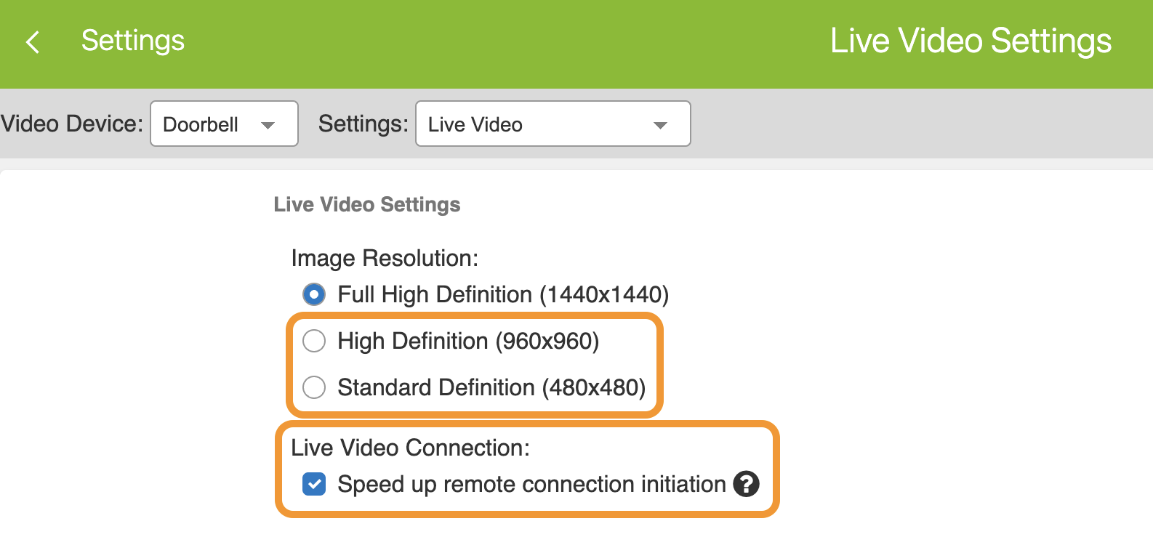1153x545 pixels.
Task: Click the Speed up remote connection label
Action: click(532, 484)
